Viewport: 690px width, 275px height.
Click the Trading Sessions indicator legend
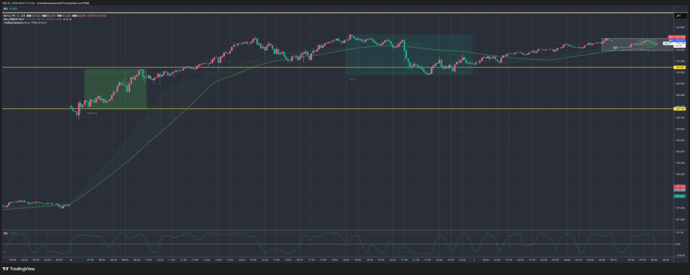27,24
